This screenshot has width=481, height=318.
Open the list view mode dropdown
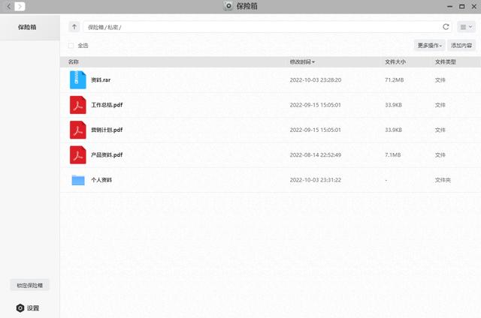tap(466, 27)
